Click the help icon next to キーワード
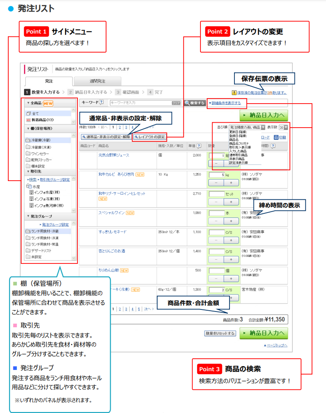This screenshot has width=326, height=413. click(101, 102)
